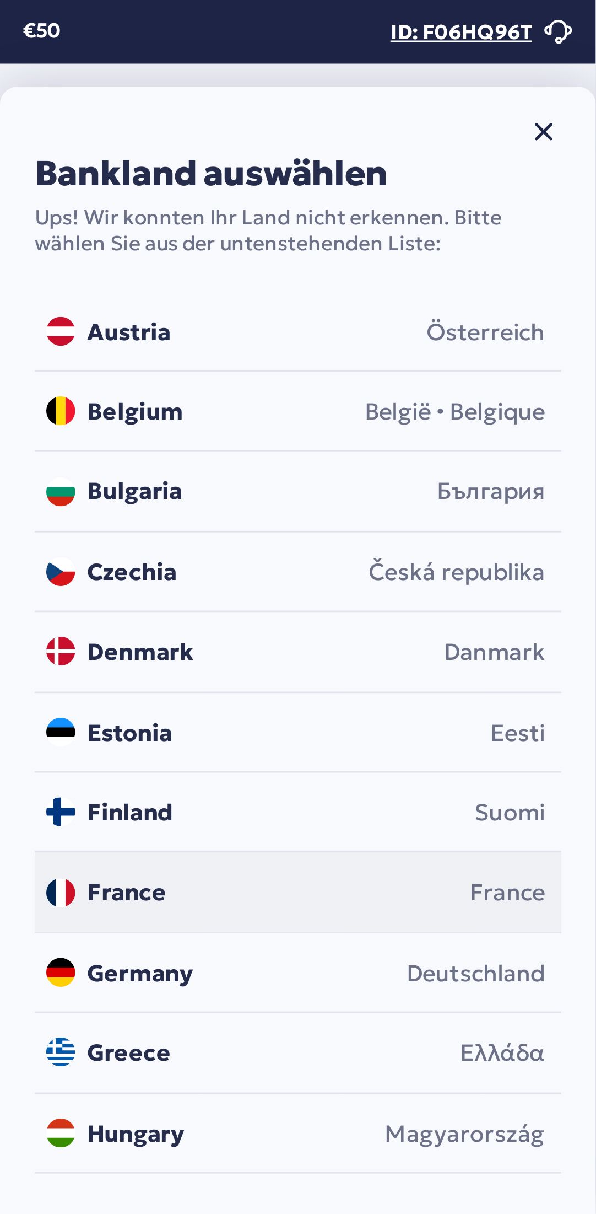Screen dimensions: 596x1214
Task: Click the Estonia flag icon
Action: [61, 732]
